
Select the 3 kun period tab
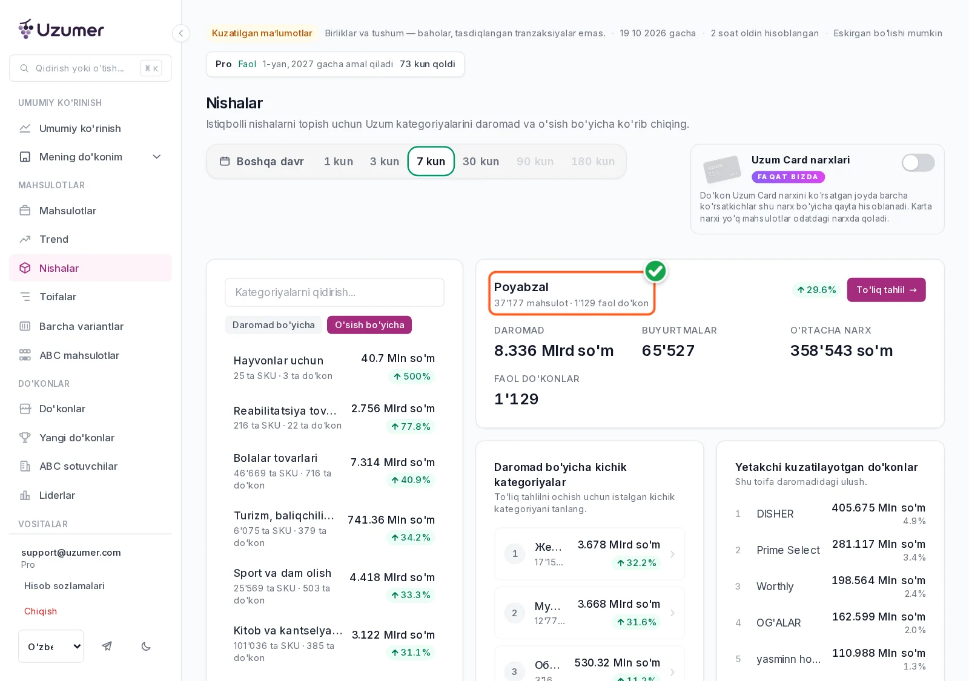[385, 162]
